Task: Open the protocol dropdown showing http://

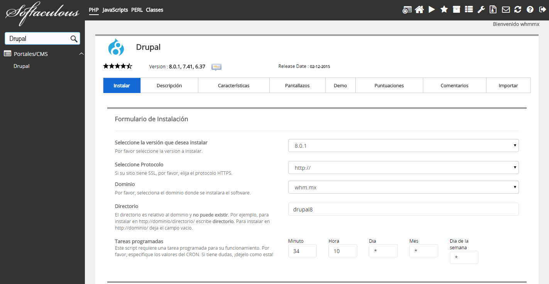Action: [403, 168]
